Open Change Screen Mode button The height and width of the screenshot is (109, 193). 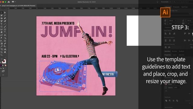pyautogui.click(x=3, y=71)
